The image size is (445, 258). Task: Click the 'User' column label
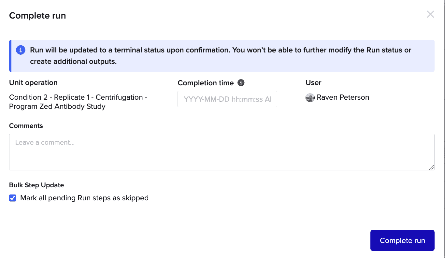pyautogui.click(x=313, y=83)
